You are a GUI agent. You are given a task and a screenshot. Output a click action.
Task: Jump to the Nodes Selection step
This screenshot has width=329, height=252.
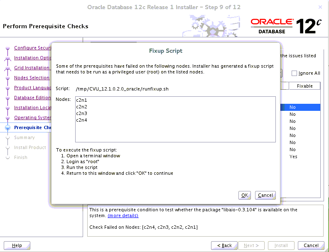coord(32,78)
